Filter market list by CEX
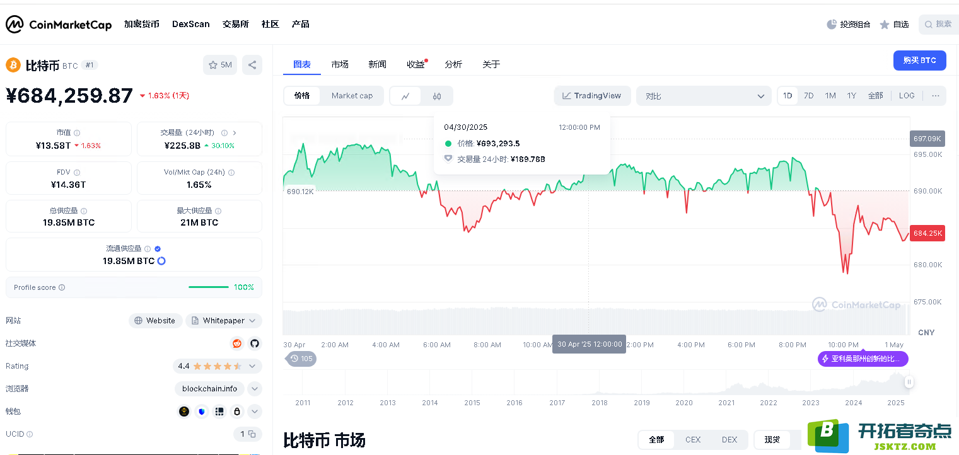 tap(693, 439)
